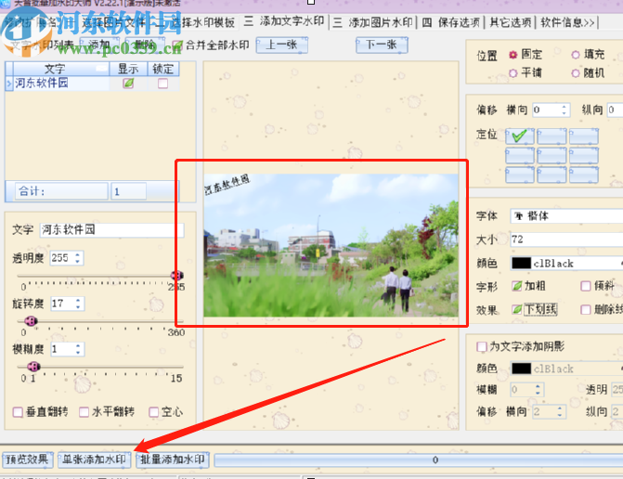The width and height of the screenshot is (623, 479).
Task: Toggle 显示 checkbox for 河东软件园 row
Action: (128, 84)
